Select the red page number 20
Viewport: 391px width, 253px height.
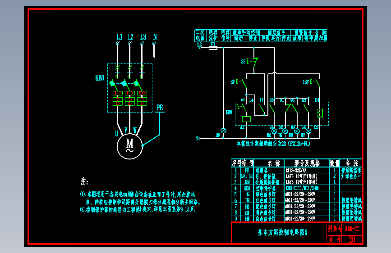[x=352, y=239]
